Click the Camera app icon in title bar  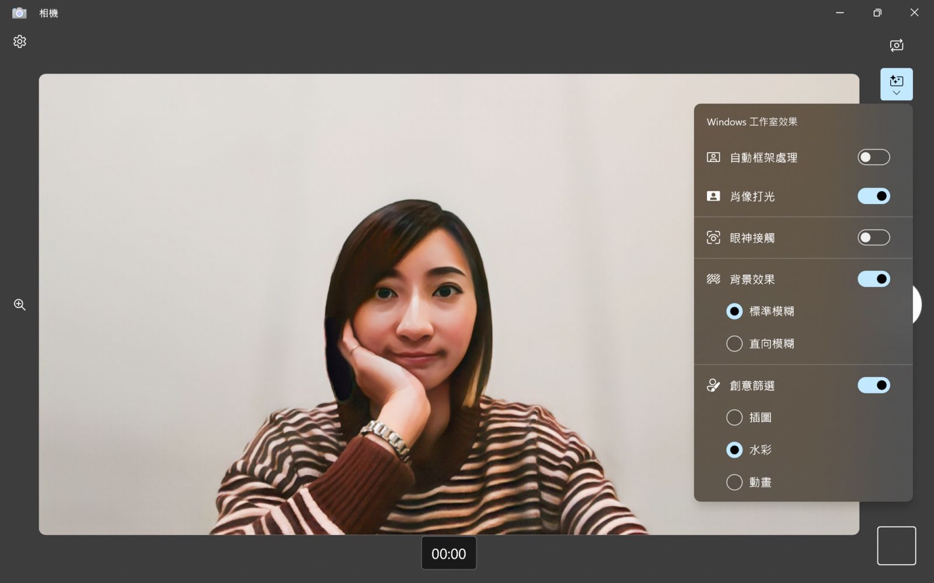(19, 13)
